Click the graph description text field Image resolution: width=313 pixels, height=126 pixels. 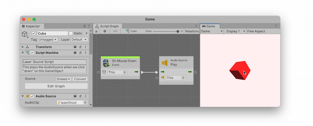point(55,69)
